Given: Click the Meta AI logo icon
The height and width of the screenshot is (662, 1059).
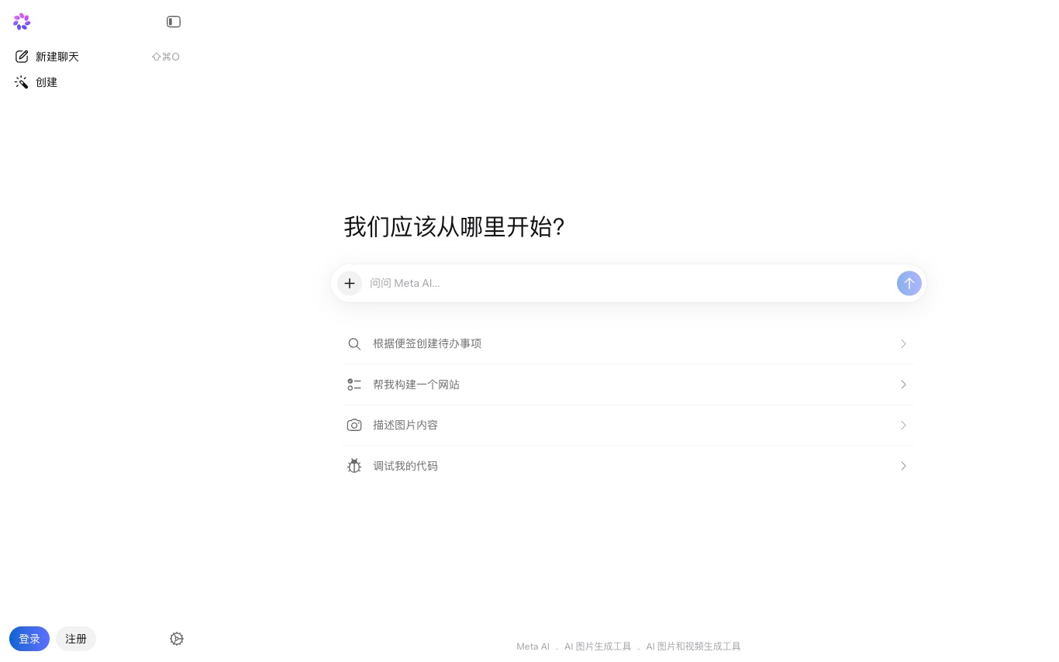Looking at the screenshot, I should pos(22,22).
